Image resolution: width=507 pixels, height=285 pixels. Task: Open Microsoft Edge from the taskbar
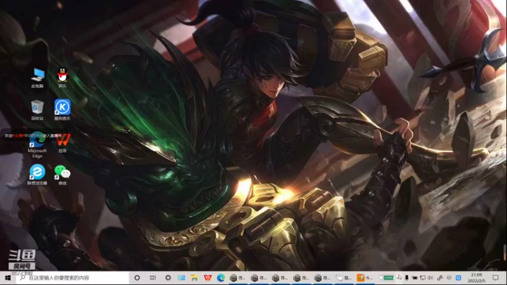click(x=221, y=277)
